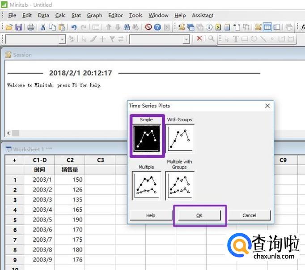Viewport: 305px width, 270px height.
Task: Click the red X delete icon
Action: (x=199, y=38)
